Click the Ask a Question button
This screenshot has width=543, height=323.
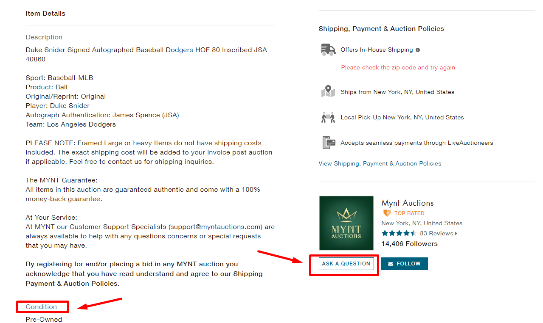pos(346,263)
